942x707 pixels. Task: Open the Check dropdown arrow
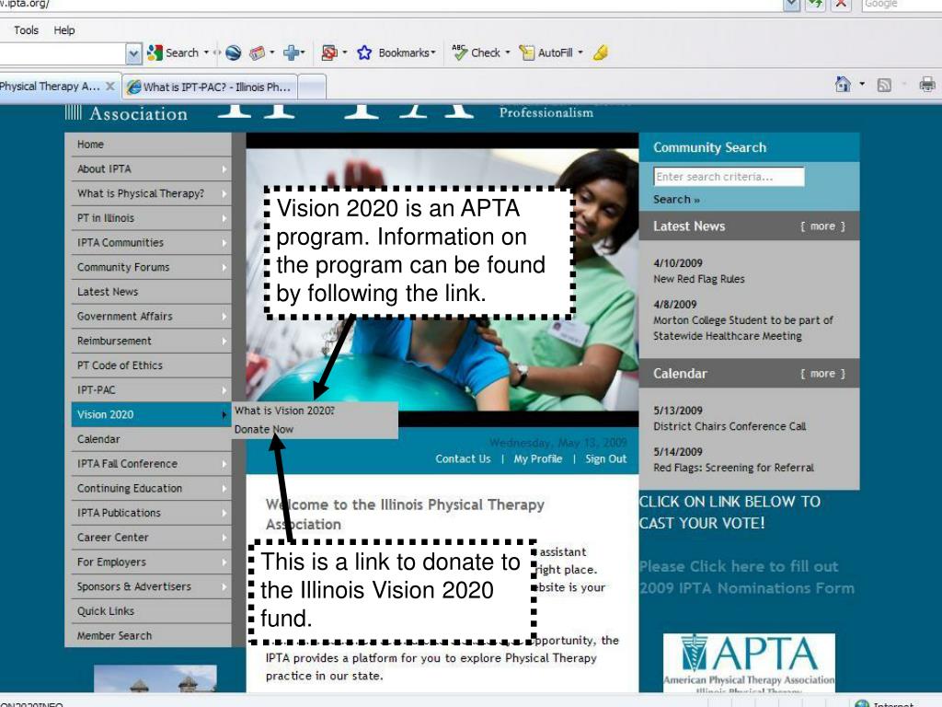(x=508, y=52)
